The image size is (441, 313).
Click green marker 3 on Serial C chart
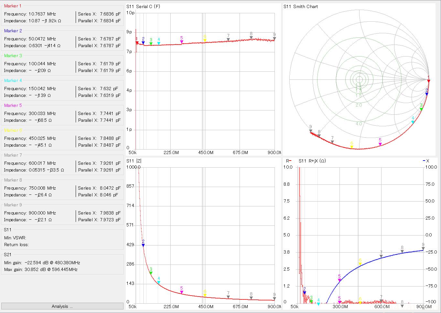point(151,44)
